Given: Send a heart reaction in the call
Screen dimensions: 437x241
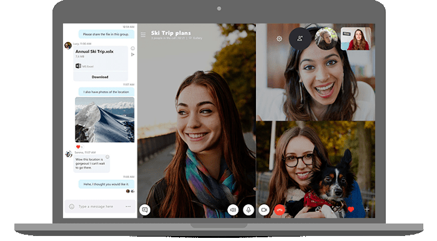Looking at the screenshot, I should [351, 209].
